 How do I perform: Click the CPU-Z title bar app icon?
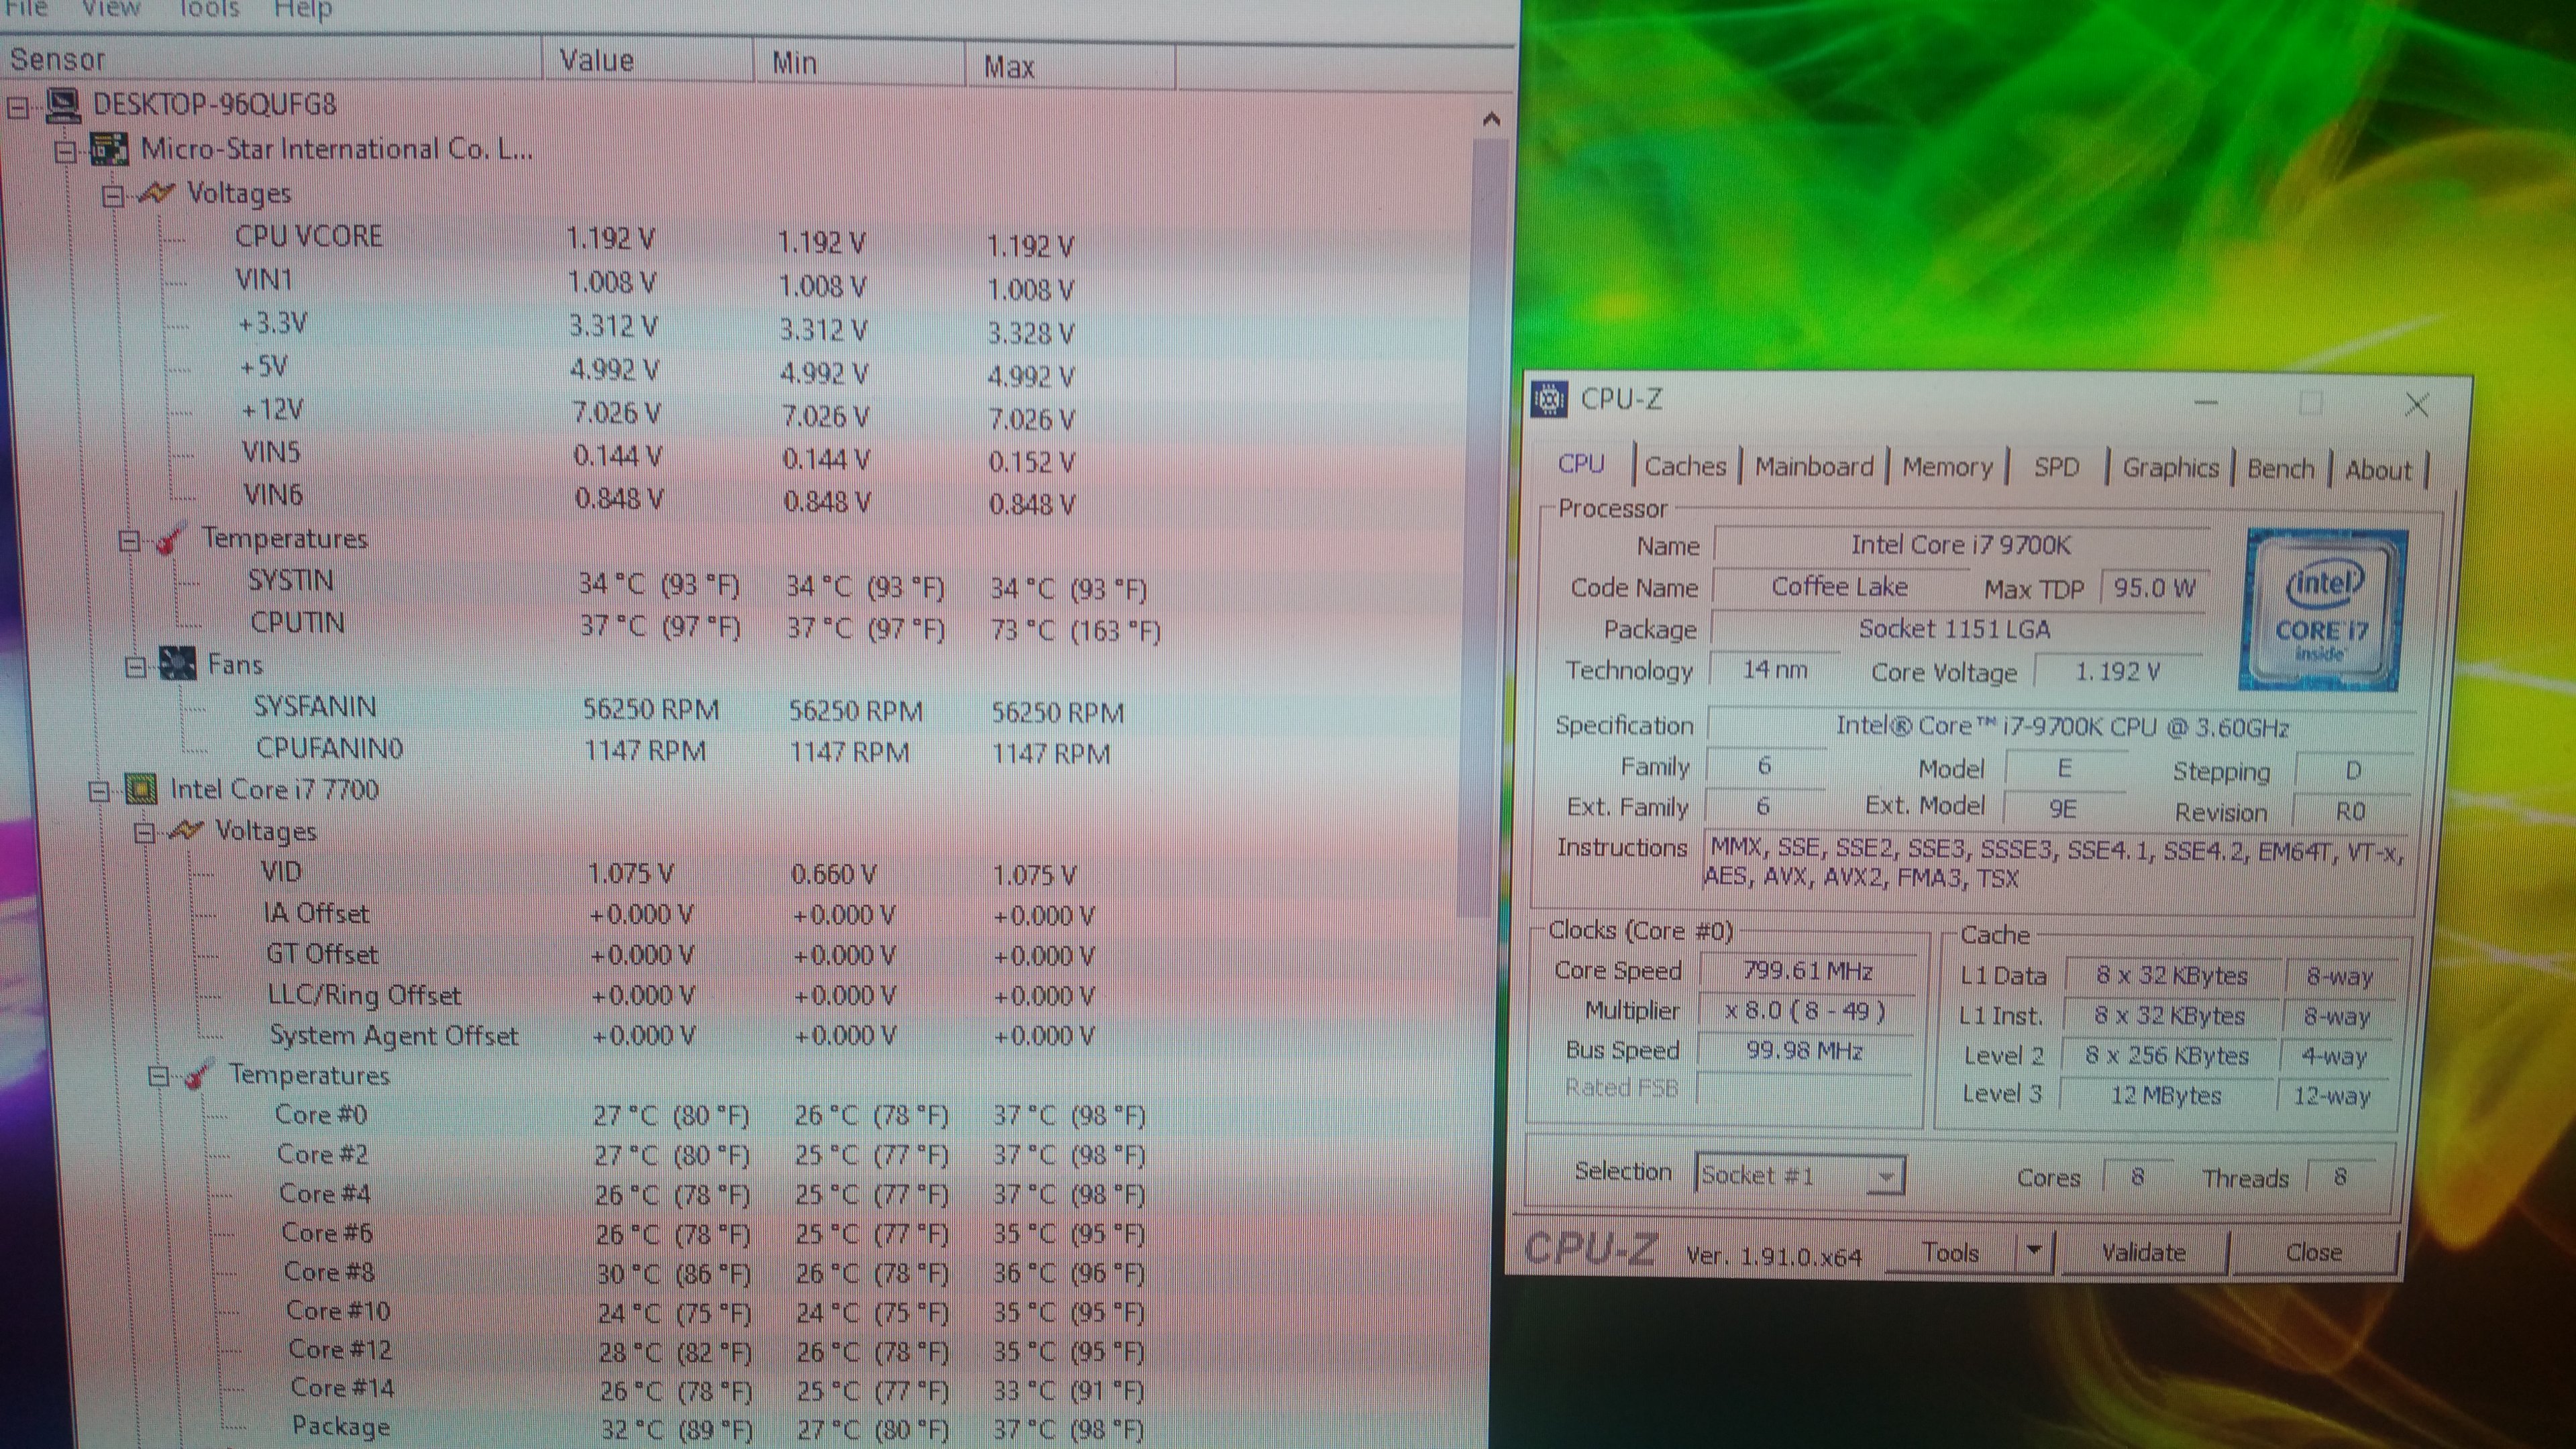tap(1549, 400)
